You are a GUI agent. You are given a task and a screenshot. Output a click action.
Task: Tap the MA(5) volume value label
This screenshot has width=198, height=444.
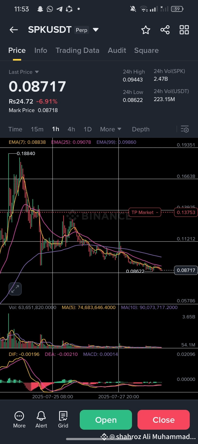89,307
